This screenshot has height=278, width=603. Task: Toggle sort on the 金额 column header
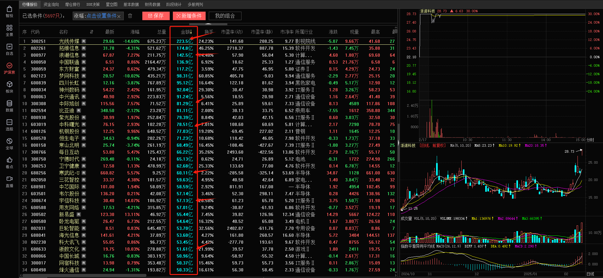coord(186,32)
